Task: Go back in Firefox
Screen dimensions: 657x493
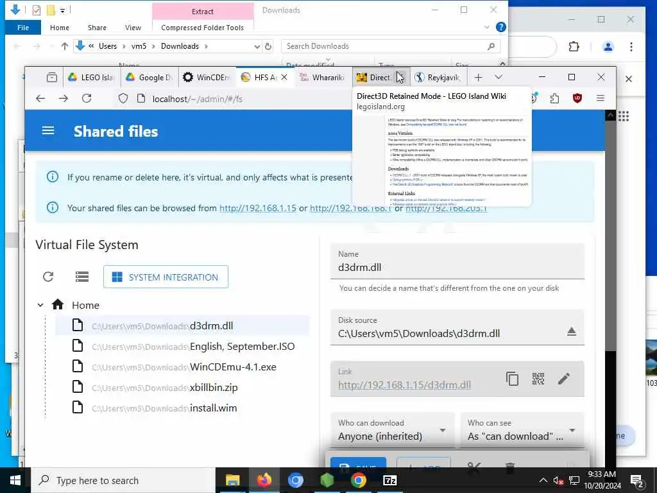Action: [x=40, y=98]
